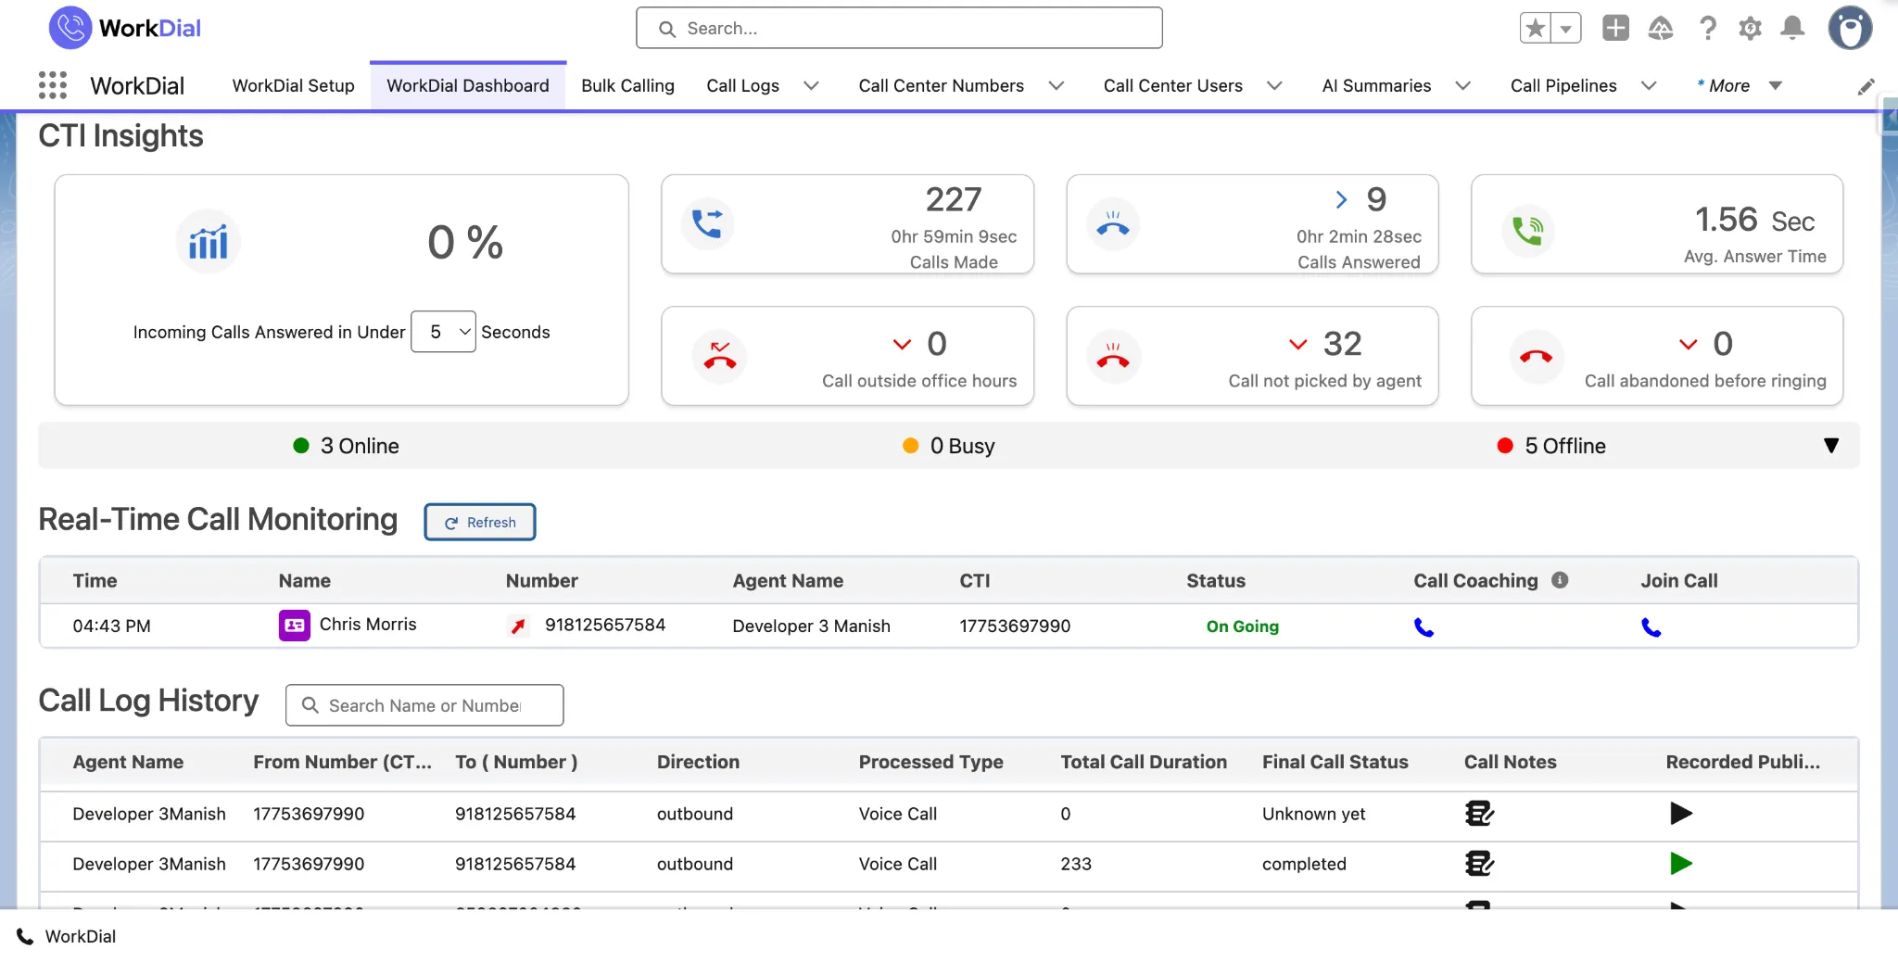The image size is (1898, 962).
Task: Open the Global Actions plus icon
Action: 1615,28
